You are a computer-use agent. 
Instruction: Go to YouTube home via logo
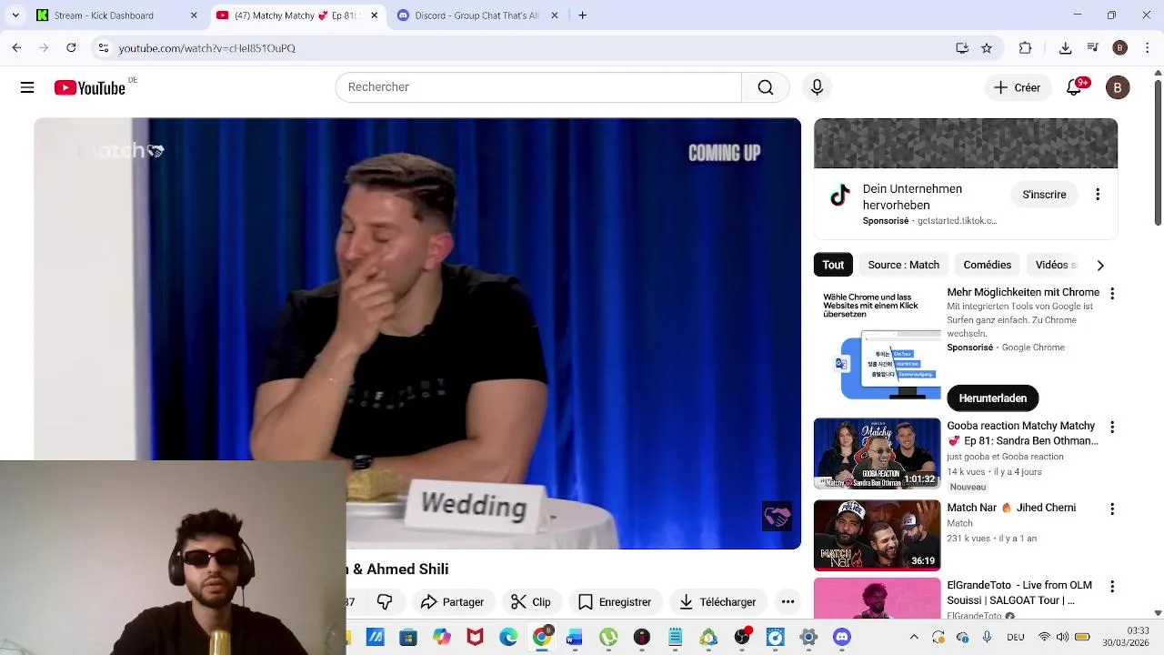pyautogui.click(x=89, y=87)
